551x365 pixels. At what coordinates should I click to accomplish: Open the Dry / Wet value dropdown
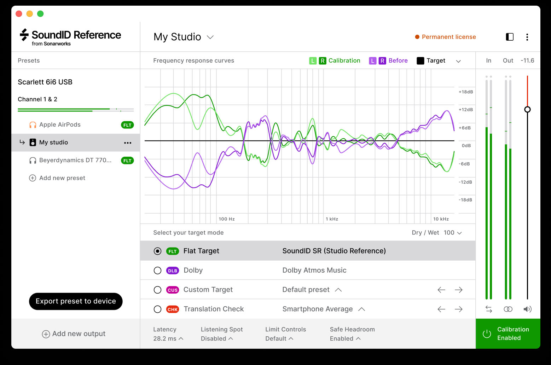453,233
